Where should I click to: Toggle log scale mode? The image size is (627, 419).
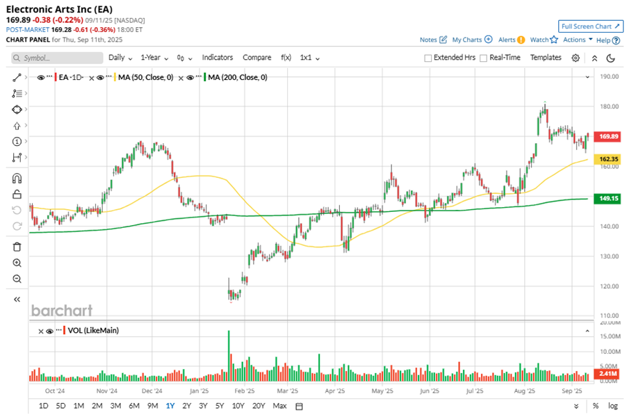[x=613, y=406]
